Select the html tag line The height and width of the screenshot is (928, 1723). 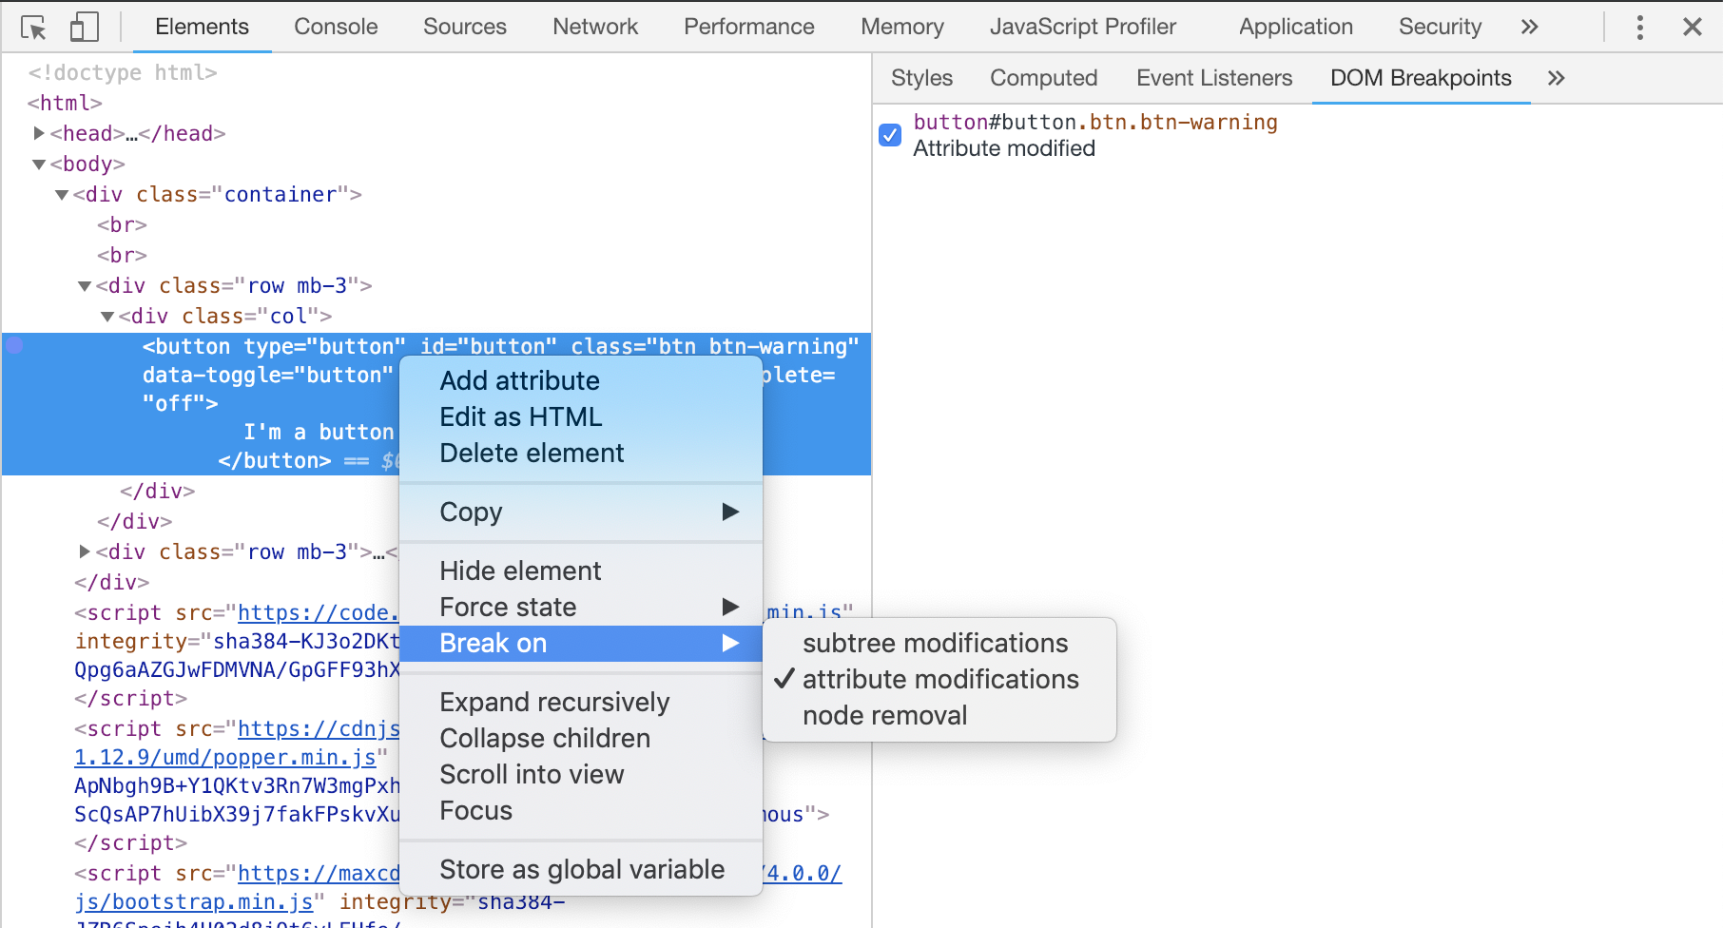pyautogui.click(x=65, y=103)
